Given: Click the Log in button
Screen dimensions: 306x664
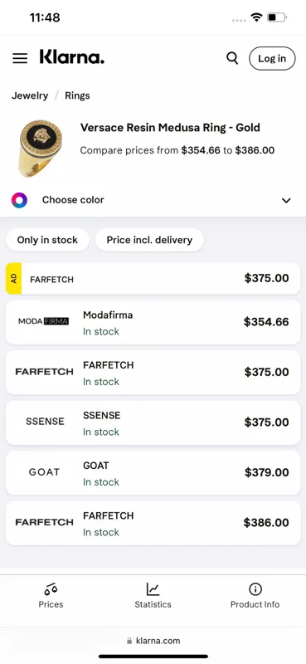Looking at the screenshot, I should click(272, 58).
